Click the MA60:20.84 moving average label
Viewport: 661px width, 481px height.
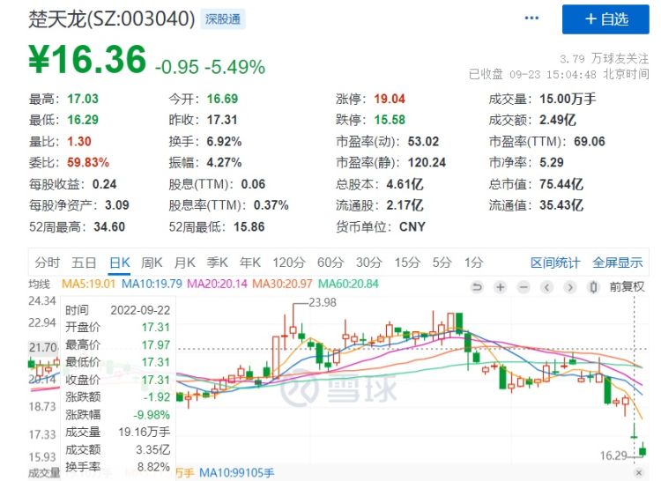tap(348, 284)
